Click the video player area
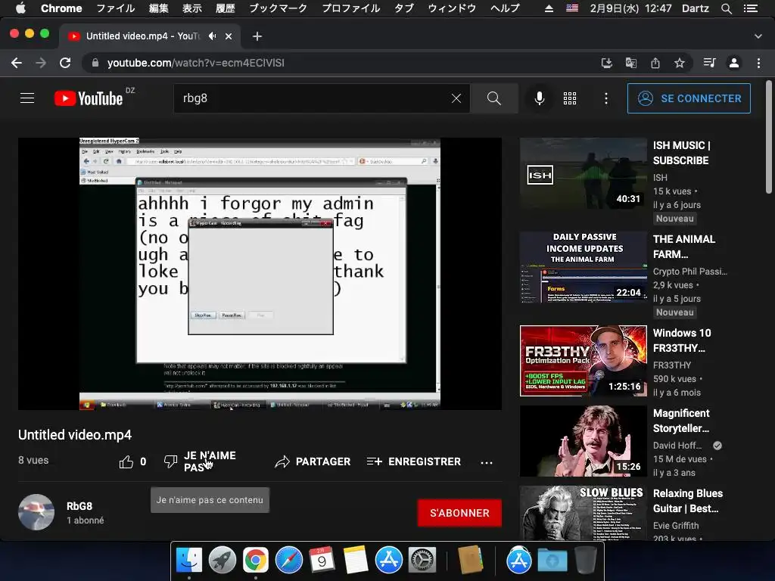Screen dimensions: 775x581 click(260, 274)
